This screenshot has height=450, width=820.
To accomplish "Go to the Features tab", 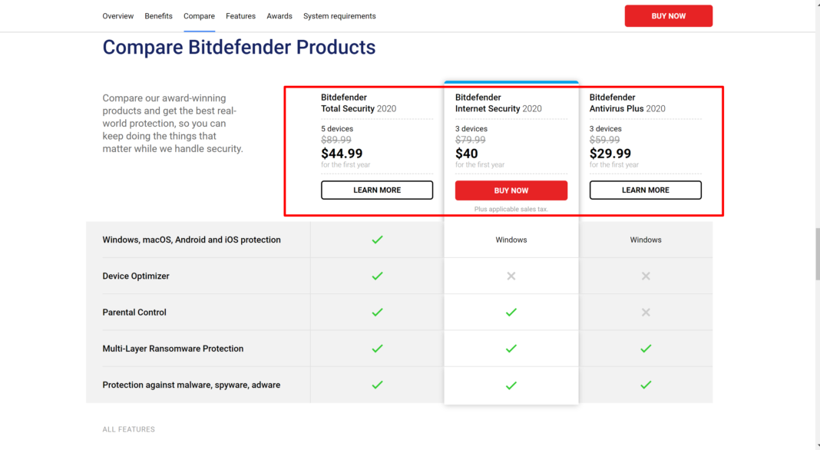I will pos(241,16).
